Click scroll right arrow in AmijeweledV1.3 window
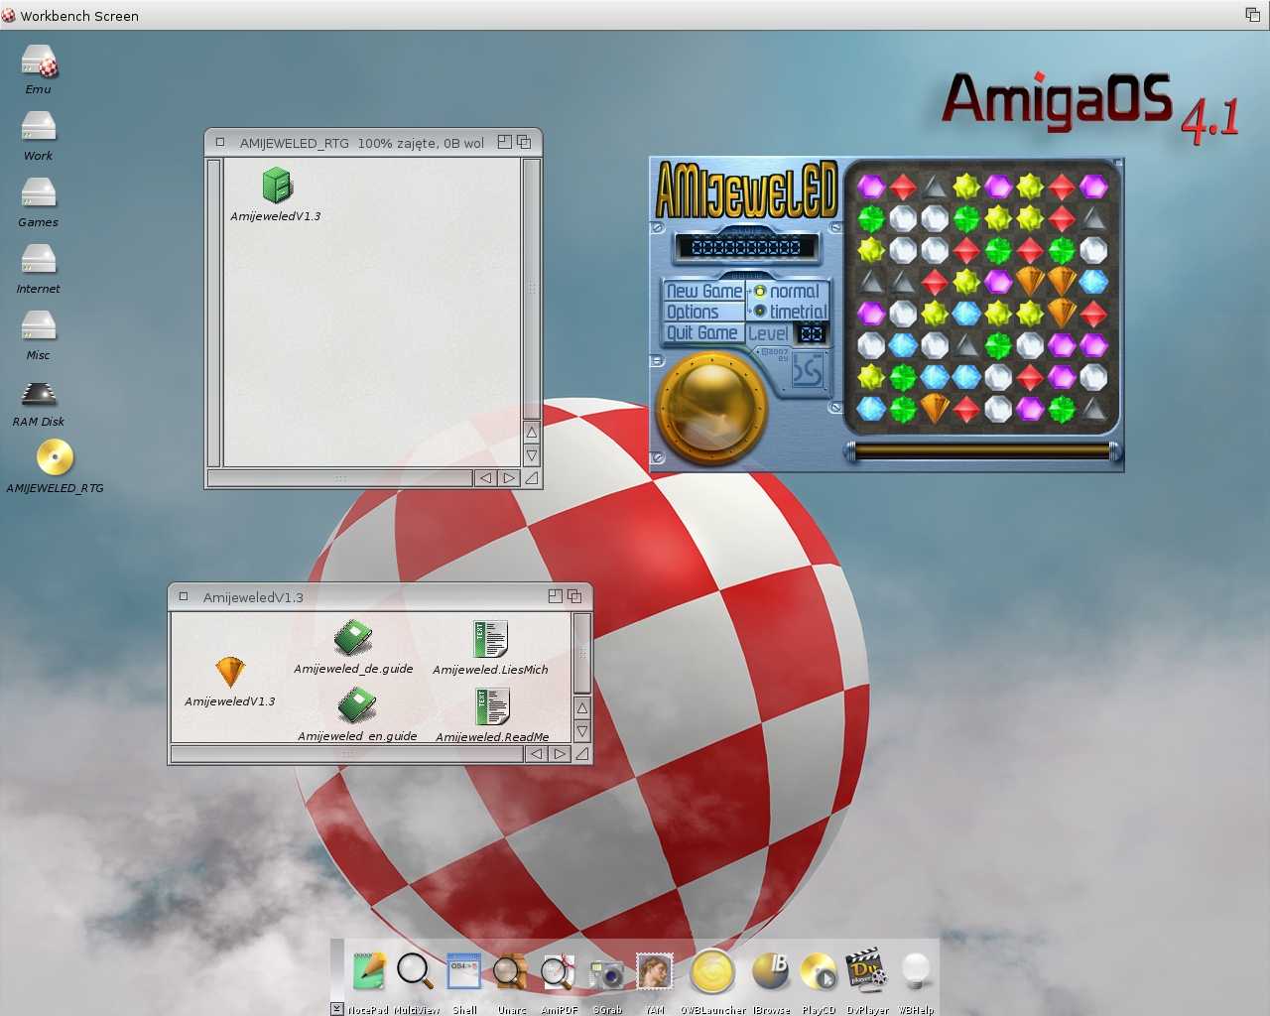The width and height of the screenshot is (1270, 1016). point(560,754)
